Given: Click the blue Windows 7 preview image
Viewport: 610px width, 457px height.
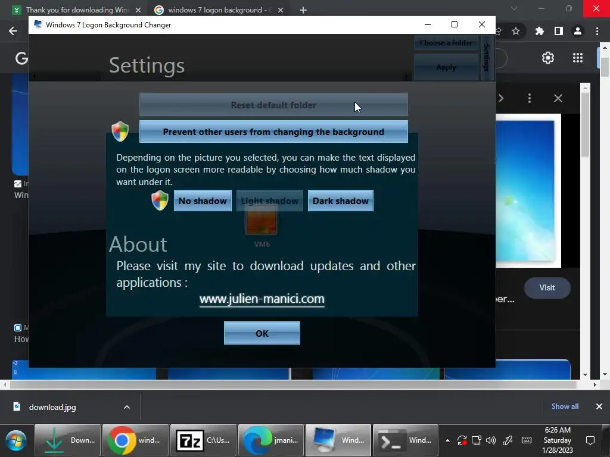Looking at the screenshot, I should click(x=525, y=190).
